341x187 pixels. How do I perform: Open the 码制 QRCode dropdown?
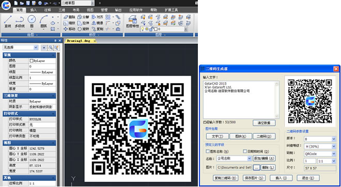coord(334,154)
